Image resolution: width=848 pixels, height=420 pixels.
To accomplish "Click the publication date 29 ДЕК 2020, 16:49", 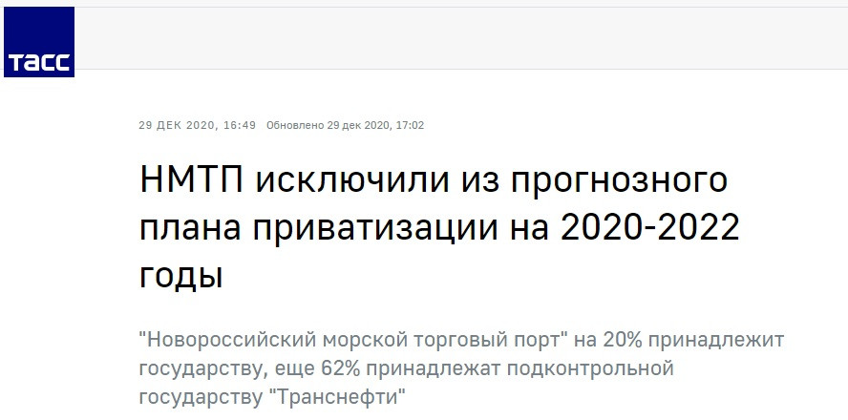I will pos(198,125).
